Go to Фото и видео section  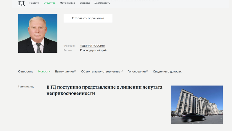pos(67,3)
